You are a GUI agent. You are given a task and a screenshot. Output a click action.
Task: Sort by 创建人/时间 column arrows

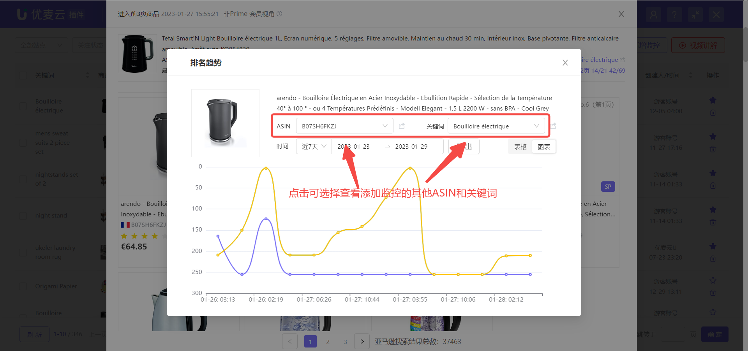(x=691, y=75)
